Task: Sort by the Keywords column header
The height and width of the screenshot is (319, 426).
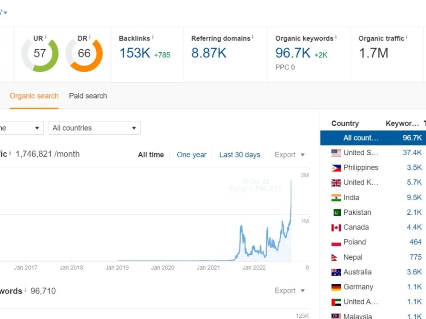Action: click(x=403, y=124)
